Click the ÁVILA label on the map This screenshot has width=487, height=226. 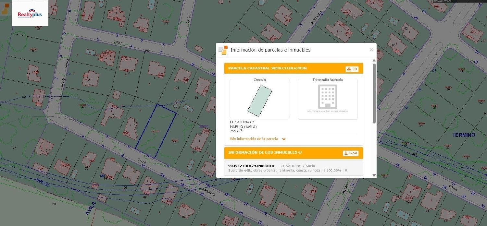pos(92,208)
